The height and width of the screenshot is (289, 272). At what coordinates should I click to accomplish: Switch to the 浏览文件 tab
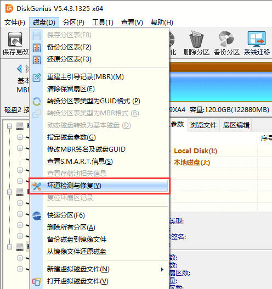pyautogui.click(x=203, y=125)
